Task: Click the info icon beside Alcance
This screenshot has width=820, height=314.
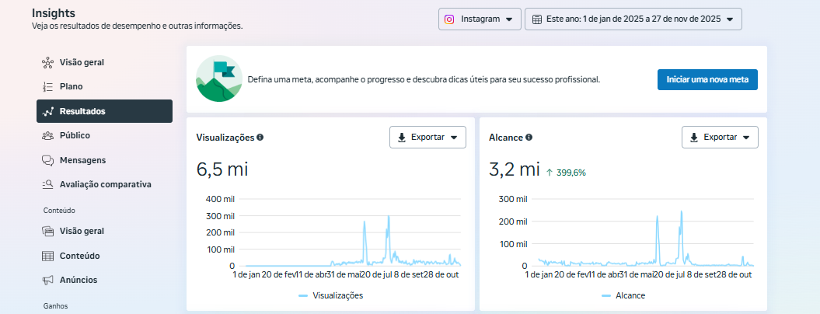Action: point(529,138)
